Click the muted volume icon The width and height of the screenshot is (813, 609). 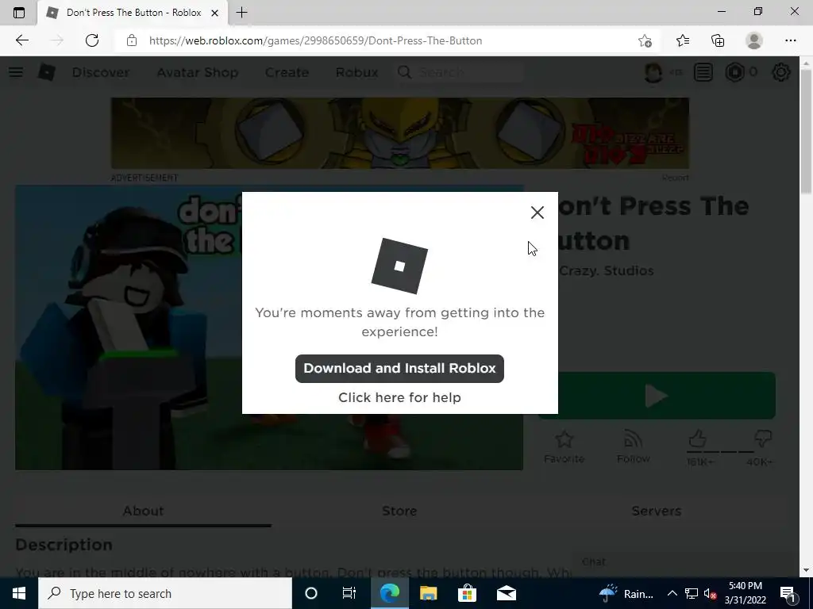710,594
